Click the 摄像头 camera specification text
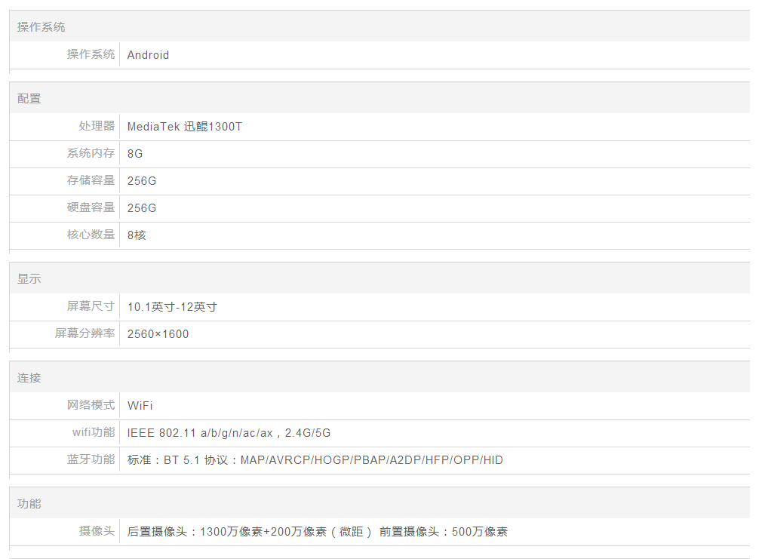 317,532
